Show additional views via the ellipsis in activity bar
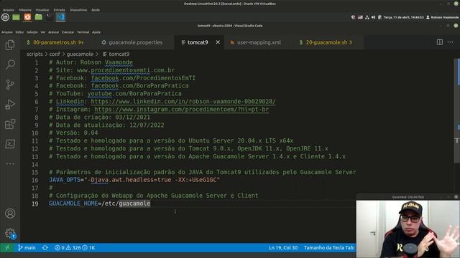Viewport: 460px width, 258px height. coord(10,164)
